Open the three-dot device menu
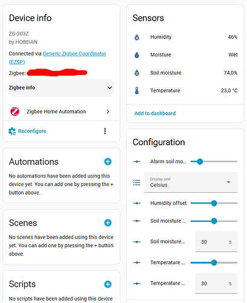This screenshot has width=247, height=303. [105, 131]
